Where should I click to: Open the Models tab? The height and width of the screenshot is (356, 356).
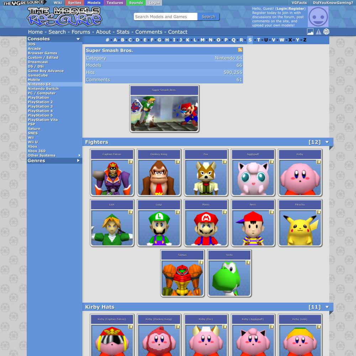[94, 3]
